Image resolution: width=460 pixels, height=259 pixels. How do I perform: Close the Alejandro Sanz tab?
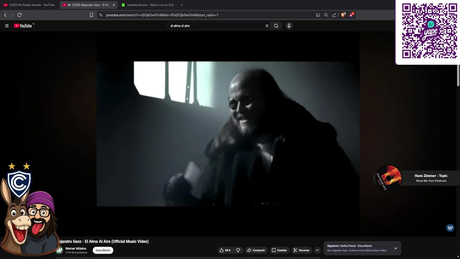point(114,5)
